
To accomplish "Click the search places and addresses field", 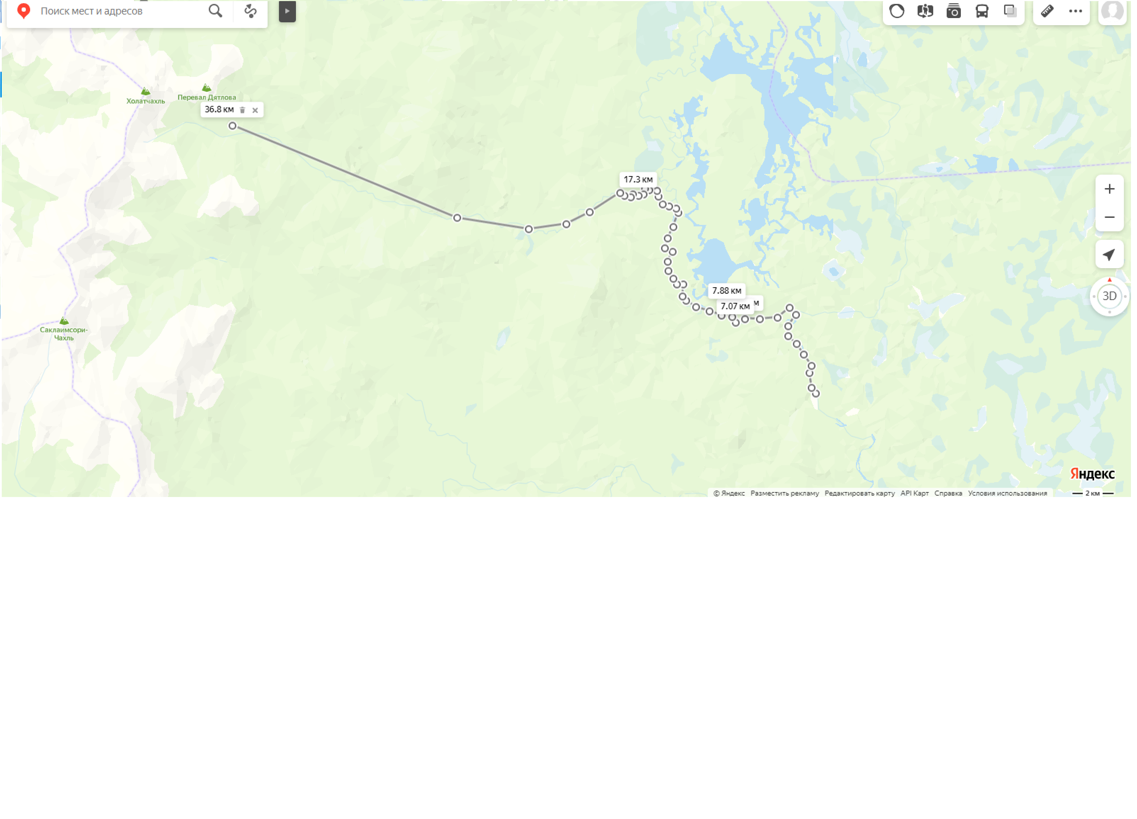I will [x=120, y=11].
